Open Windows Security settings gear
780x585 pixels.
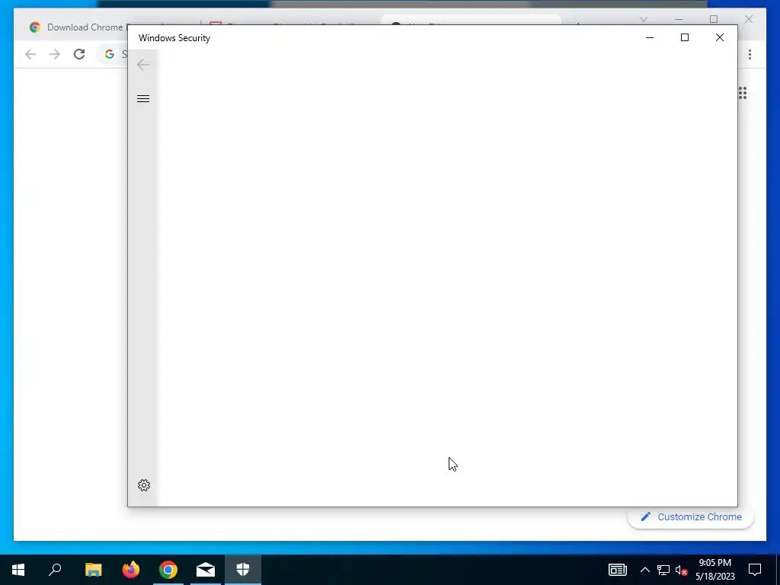coord(144,485)
